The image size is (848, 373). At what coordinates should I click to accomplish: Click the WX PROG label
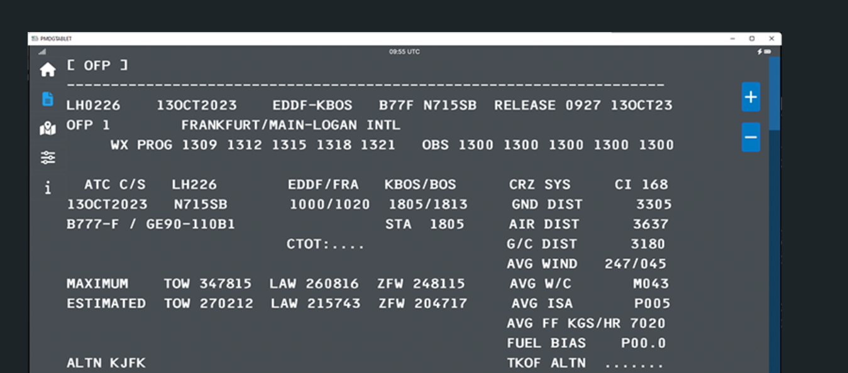[x=142, y=145]
